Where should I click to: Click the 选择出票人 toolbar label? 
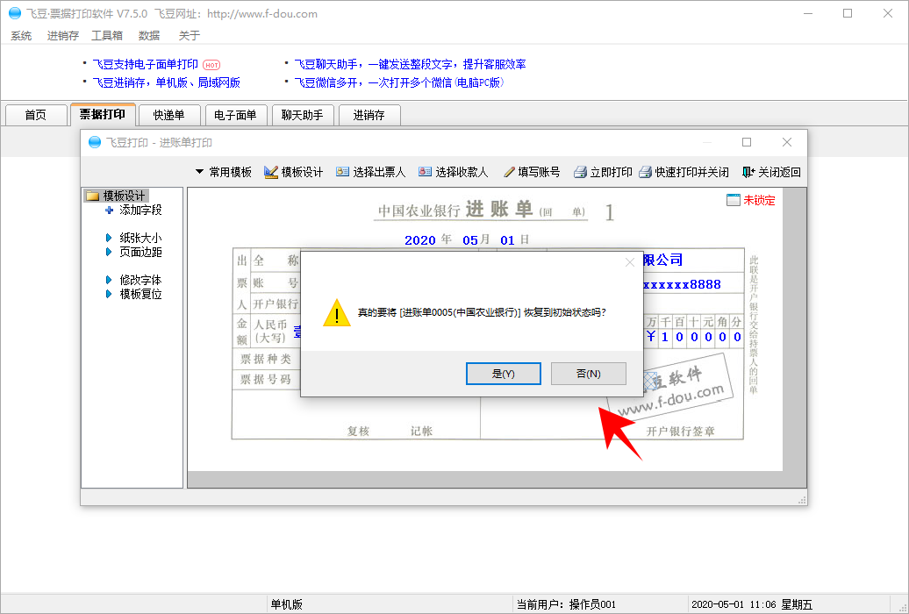379,172
